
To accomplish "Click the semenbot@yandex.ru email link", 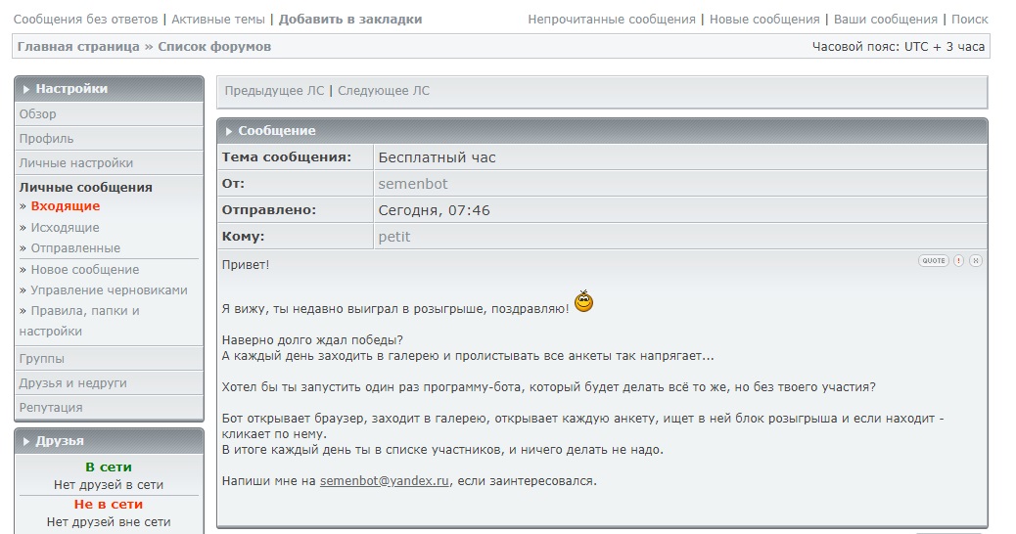I will pyautogui.click(x=384, y=481).
